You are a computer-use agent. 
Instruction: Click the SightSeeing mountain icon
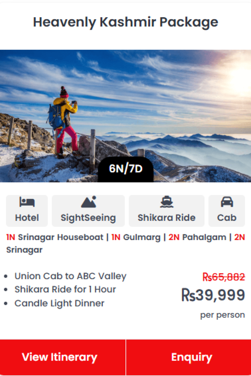[x=88, y=202]
